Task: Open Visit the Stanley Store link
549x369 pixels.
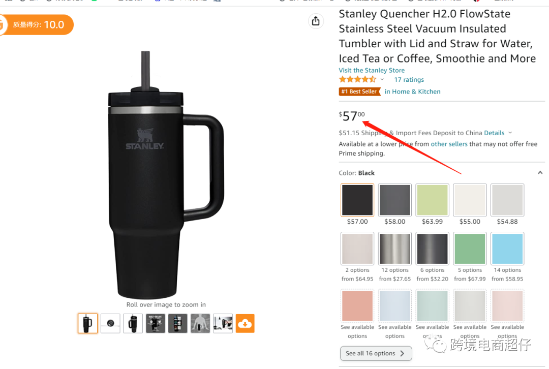Action: 372,70
